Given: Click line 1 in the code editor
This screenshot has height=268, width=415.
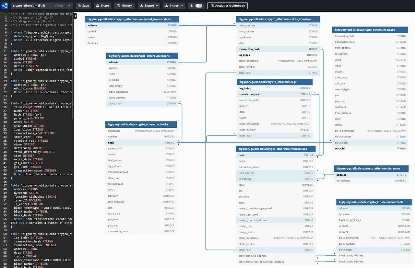Looking at the screenshot, I should tap(32, 14).
